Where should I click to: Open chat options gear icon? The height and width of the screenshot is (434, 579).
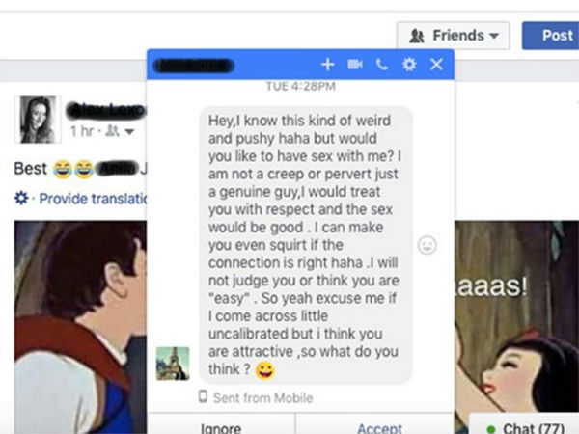409,65
